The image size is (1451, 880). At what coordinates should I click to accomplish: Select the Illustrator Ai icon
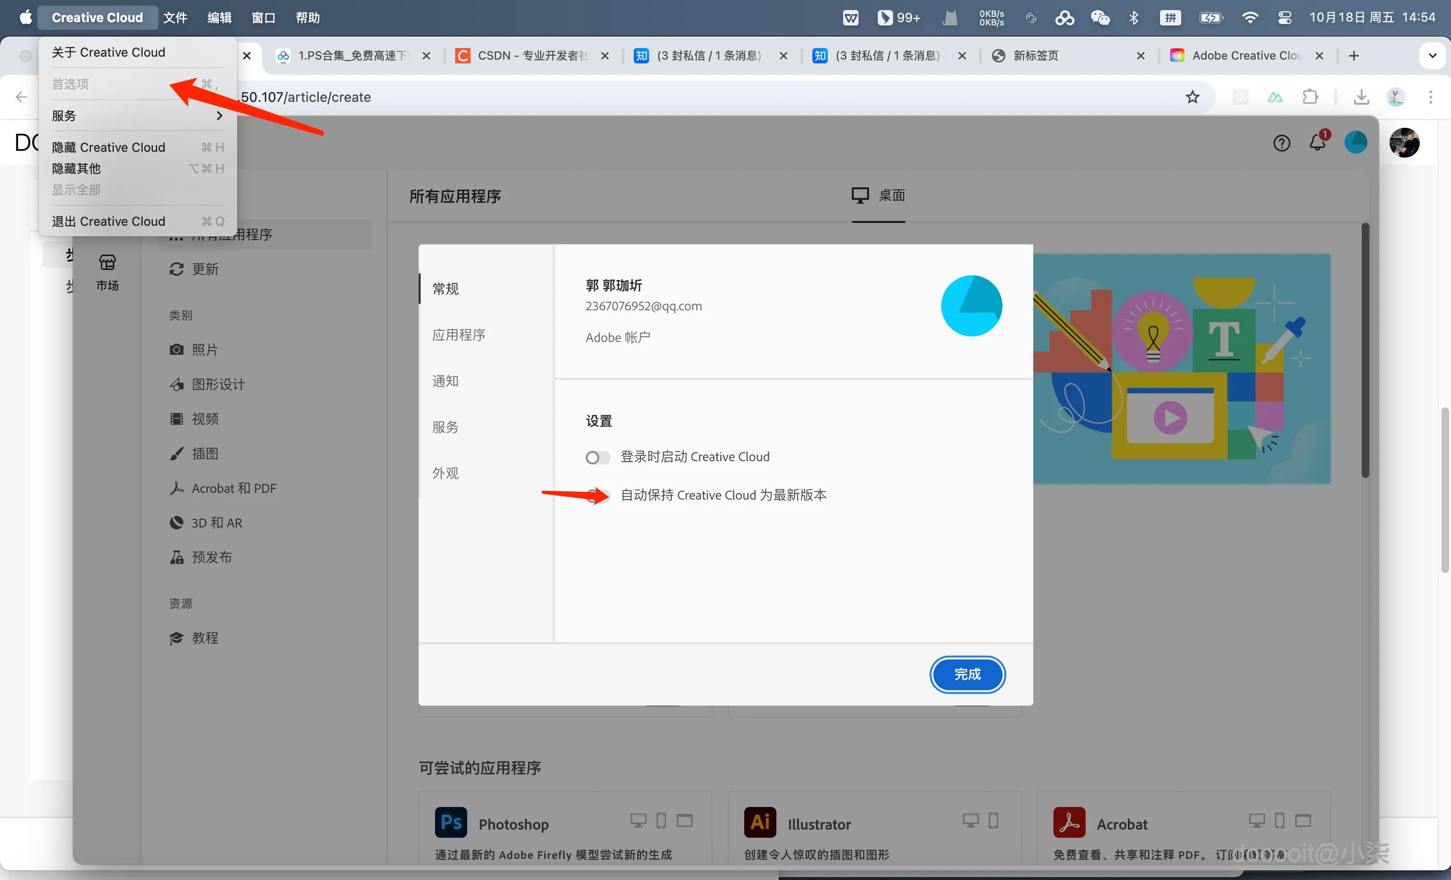(x=760, y=822)
